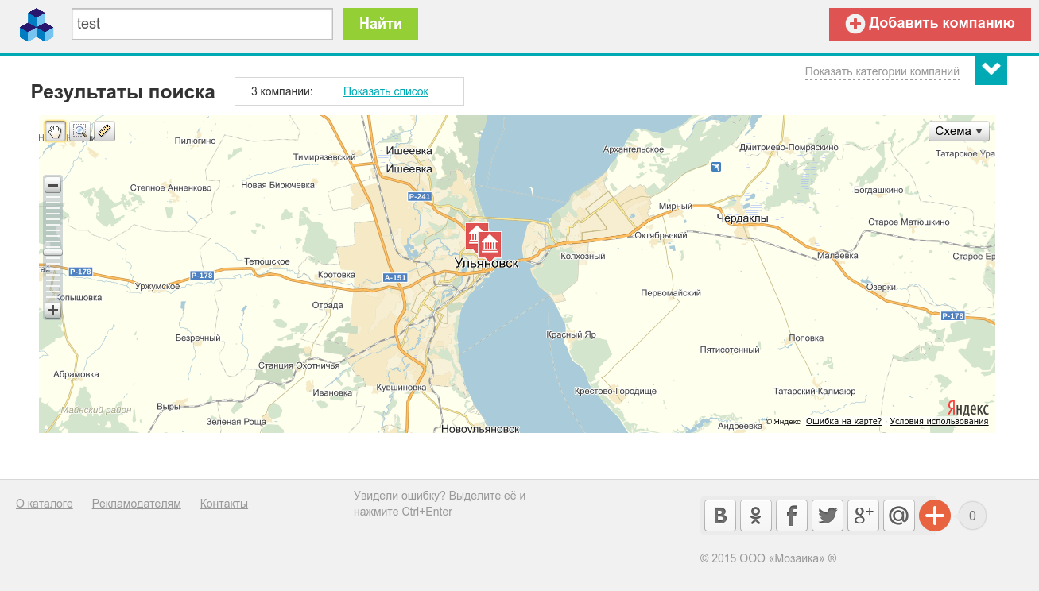Click Новоульяновск label on the map
Viewport: 1039px width, 591px height.
click(x=480, y=428)
